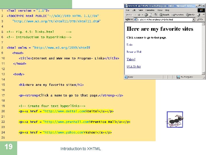Click the 'Here are my favorite sites' heading
206x155 pixels.
point(160,29)
